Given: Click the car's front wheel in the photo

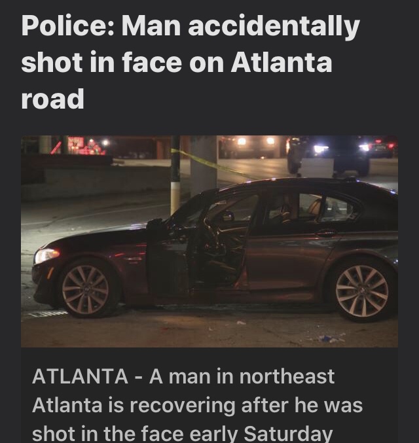Looking at the screenshot, I should coord(86,290).
